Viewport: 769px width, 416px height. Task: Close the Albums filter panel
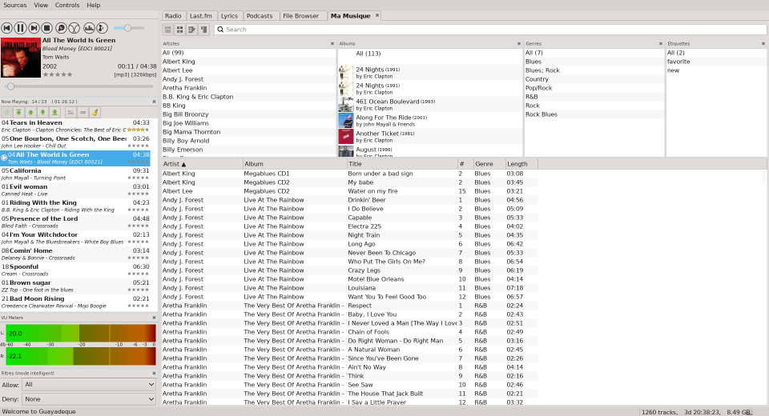pyautogui.click(x=519, y=44)
